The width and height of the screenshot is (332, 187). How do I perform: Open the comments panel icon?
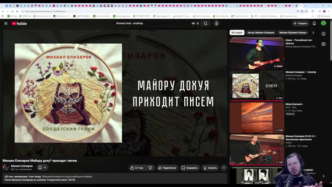(x=323, y=44)
